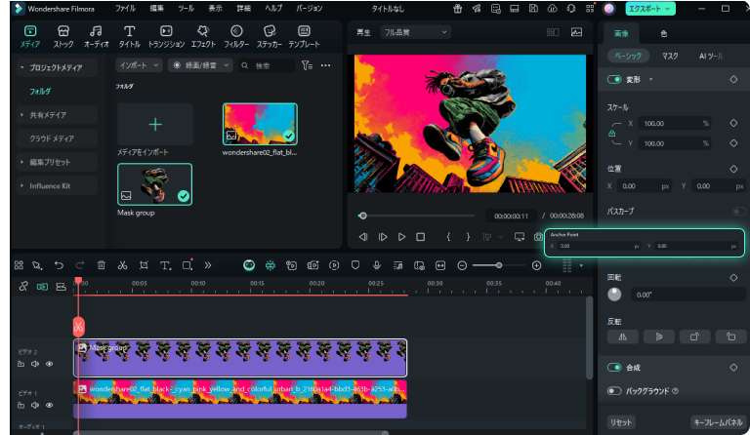The height and width of the screenshot is (435, 750).
Task: Switch to the マスク tab
Action: tap(670, 56)
